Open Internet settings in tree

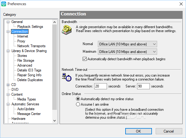pyautogui.click(x=23, y=36)
